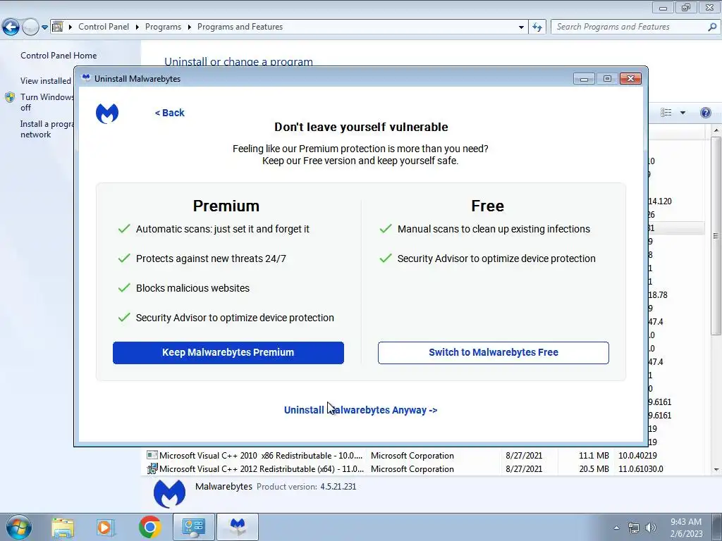Click version 10.0.40219 cell
Image resolution: width=722 pixels, height=541 pixels.
pos(637,456)
